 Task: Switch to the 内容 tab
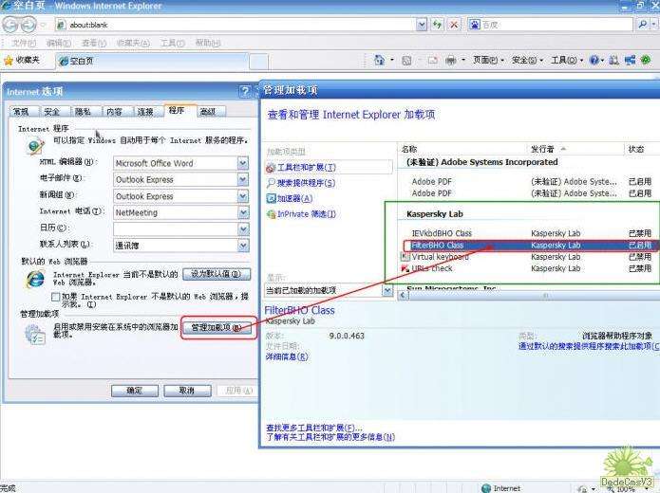point(115,111)
